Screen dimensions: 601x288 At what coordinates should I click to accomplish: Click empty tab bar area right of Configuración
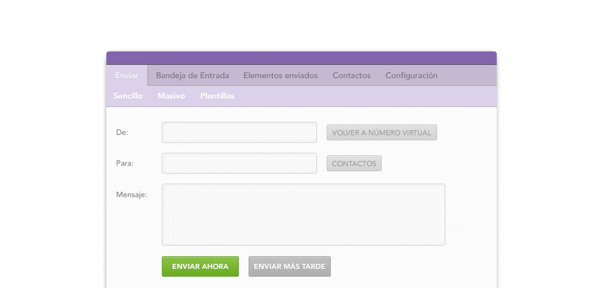pyautogui.click(x=470, y=76)
